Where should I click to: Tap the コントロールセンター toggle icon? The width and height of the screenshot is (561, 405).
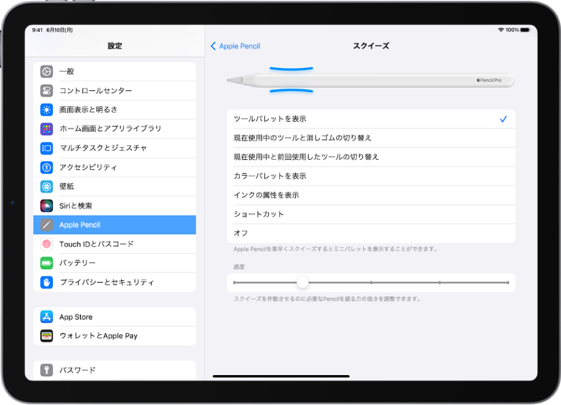[46, 91]
